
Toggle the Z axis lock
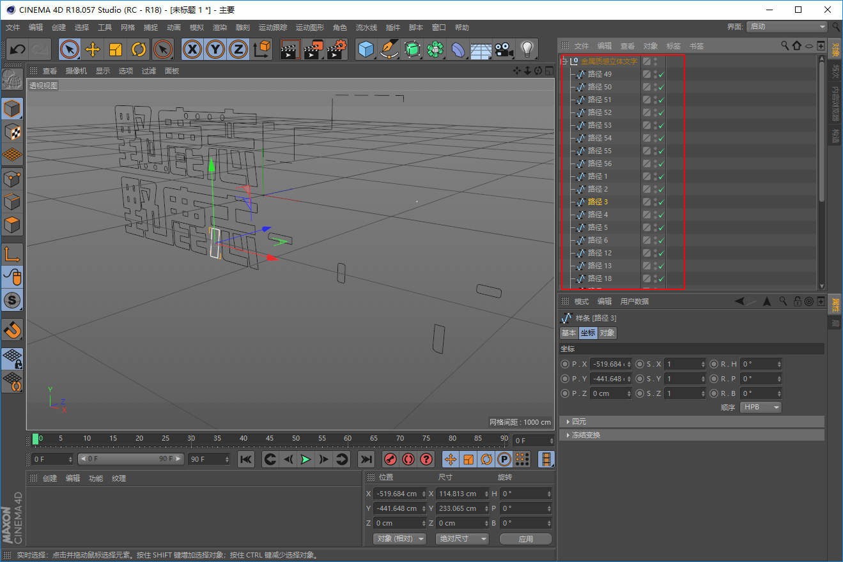pyautogui.click(x=238, y=49)
